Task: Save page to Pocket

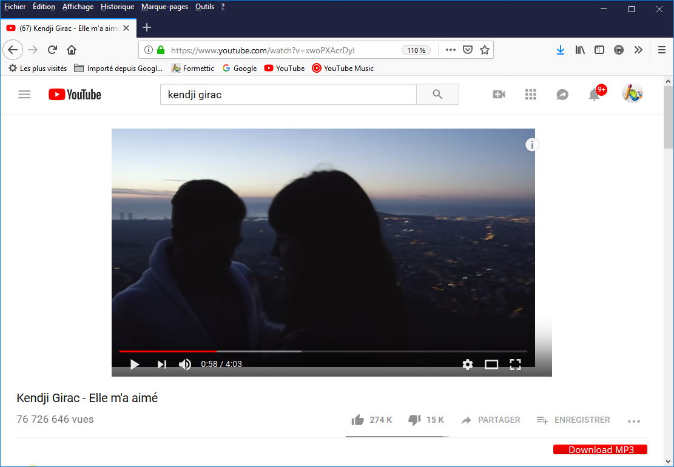Action: tap(468, 50)
